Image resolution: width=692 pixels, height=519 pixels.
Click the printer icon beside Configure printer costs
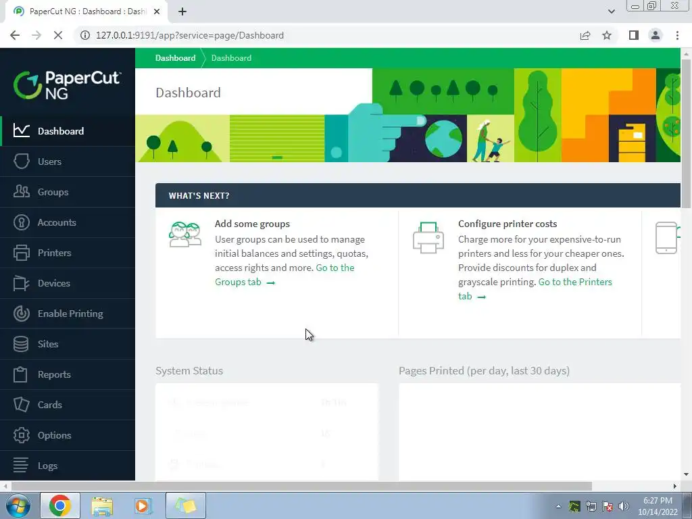click(428, 238)
